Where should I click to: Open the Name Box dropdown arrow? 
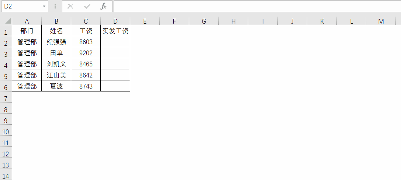tap(44, 6)
